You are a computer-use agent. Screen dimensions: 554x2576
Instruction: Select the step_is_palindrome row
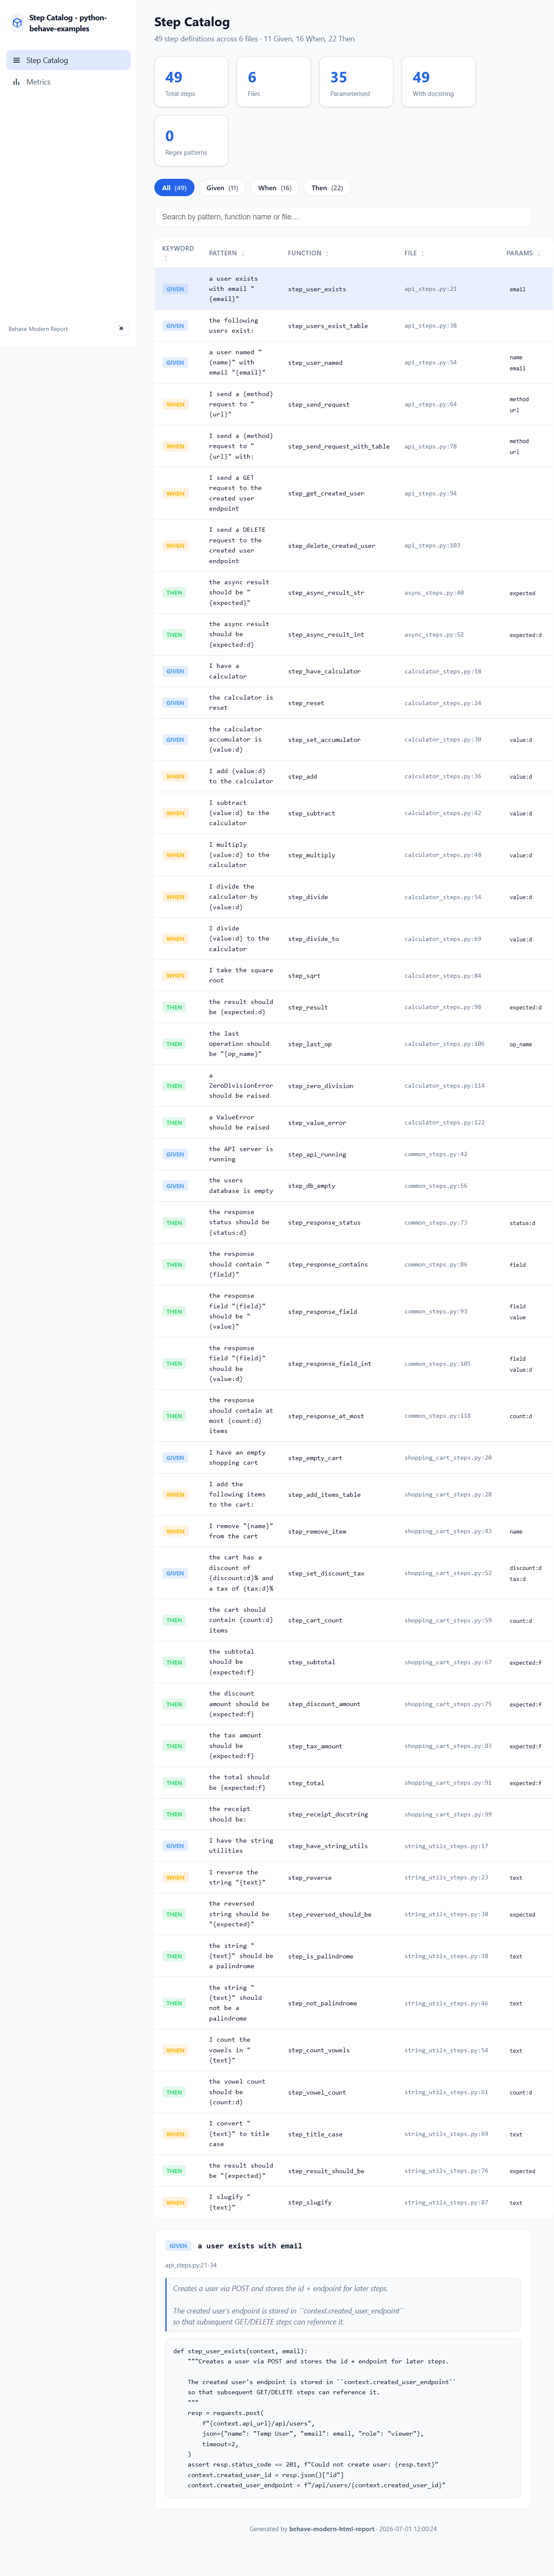[x=353, y=1956]
